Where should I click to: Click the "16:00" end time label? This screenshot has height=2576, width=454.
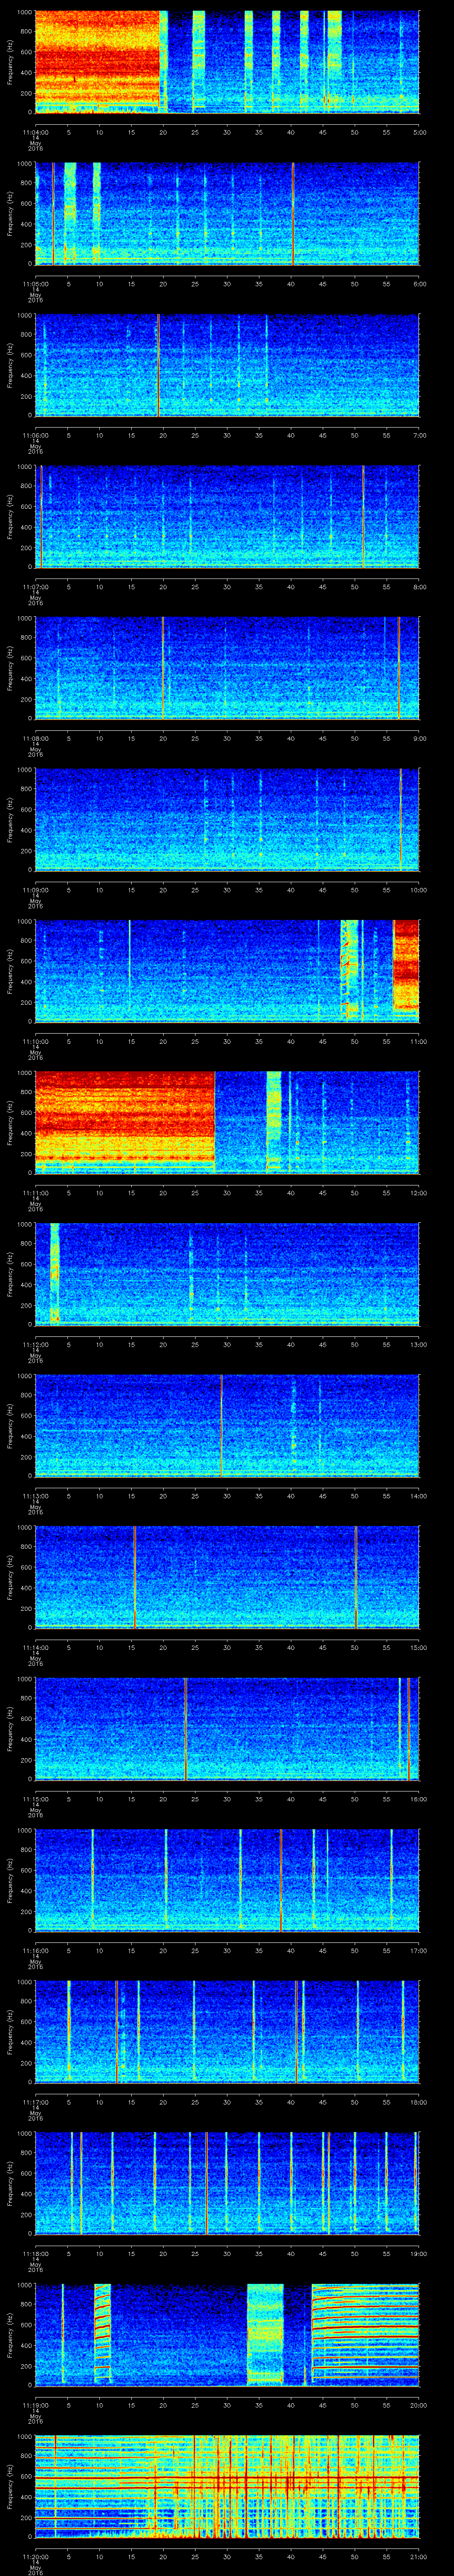[x=418, y=1799]
